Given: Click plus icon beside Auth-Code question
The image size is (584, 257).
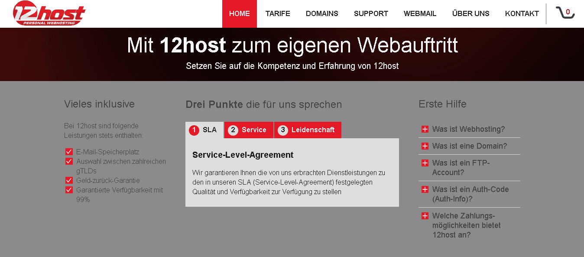Looking at the screenshot, I should click(425, 189).
